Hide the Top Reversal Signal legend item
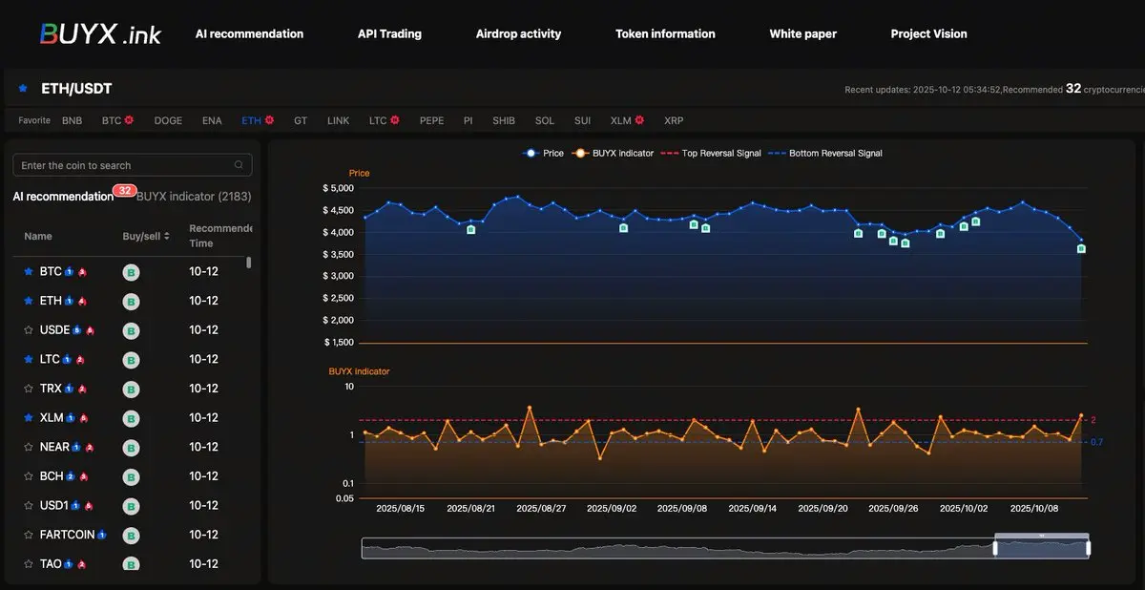This screenshot has width=1145, height=590. pyautogui.click(x=711, y=153)
